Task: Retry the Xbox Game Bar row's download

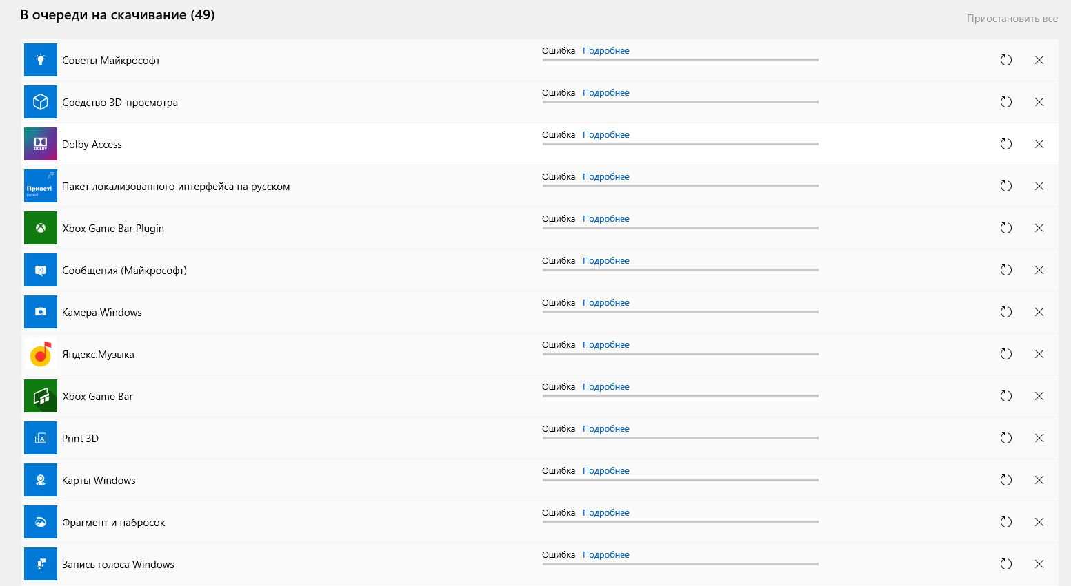Action: (x=1006, y=396)
